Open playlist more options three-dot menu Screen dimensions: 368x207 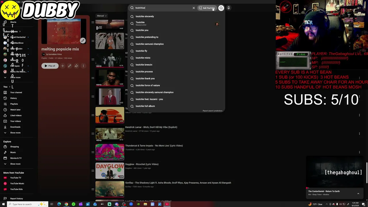83,66
